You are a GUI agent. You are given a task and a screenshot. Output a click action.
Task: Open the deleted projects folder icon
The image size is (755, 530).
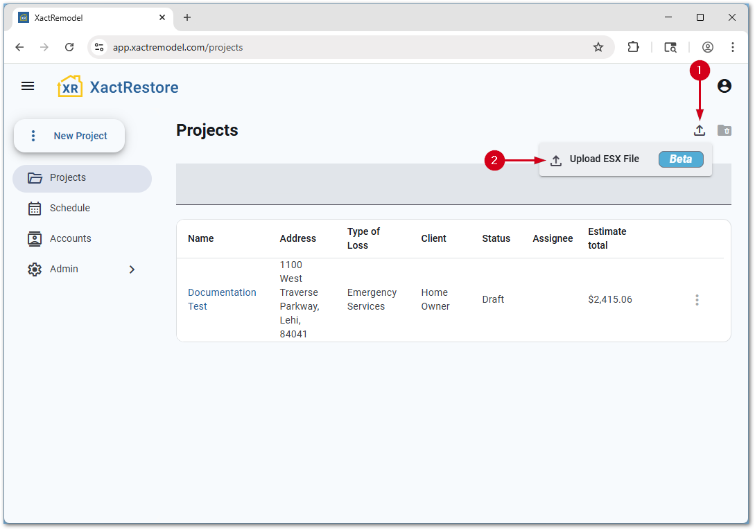(724, 130)
